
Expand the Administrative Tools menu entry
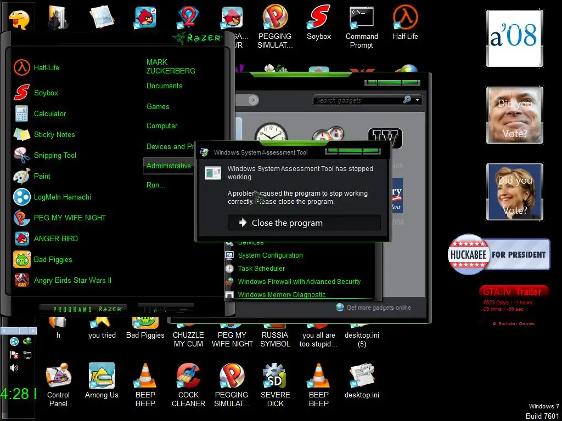pyautogui.click(x=168, y=166)
